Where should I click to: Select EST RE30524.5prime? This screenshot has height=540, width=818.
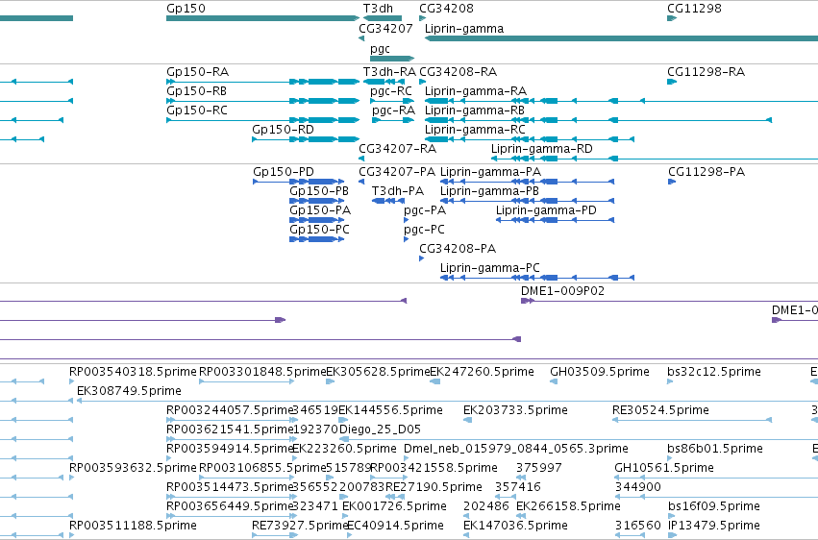click(x=692, y=420)
